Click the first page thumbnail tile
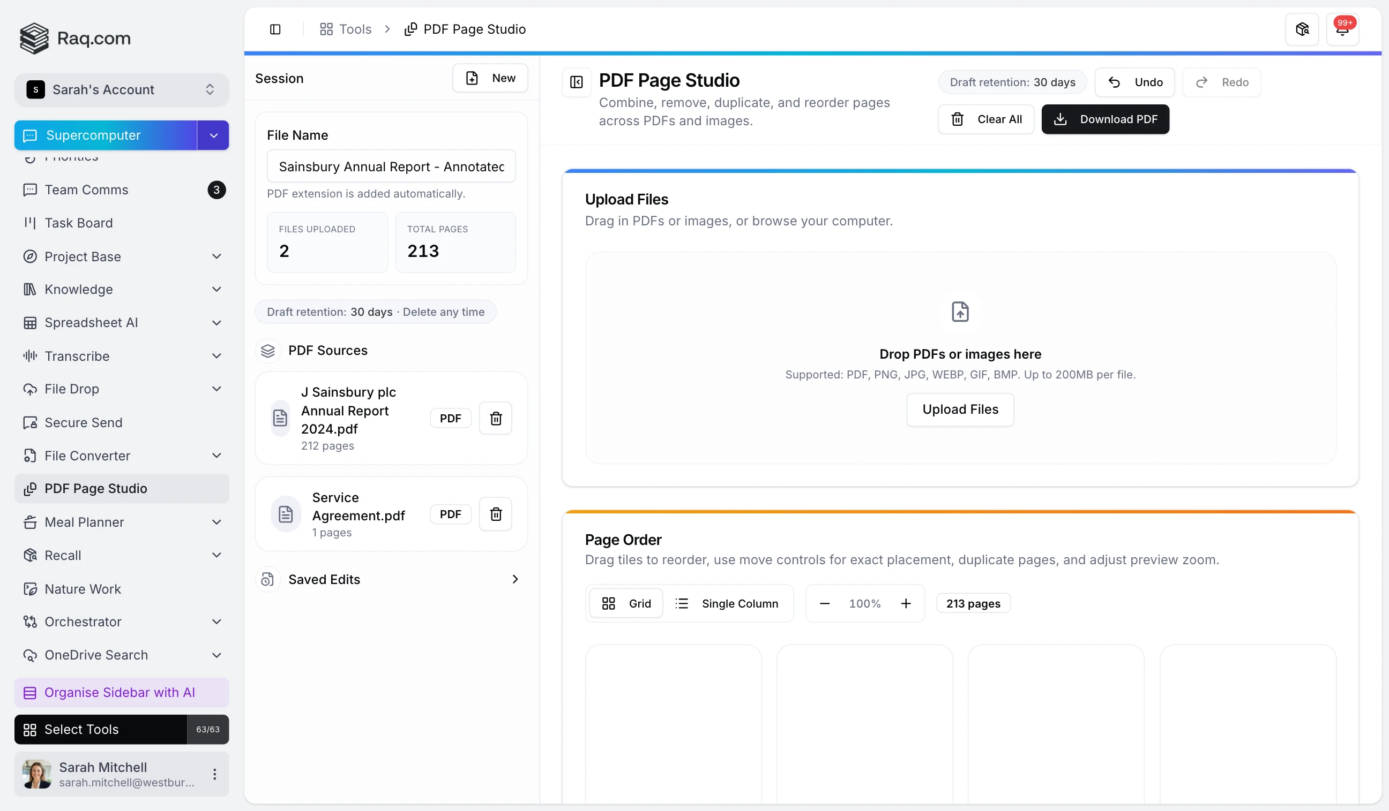The height and width of the screenshot is (811, 1389). (673, 724)
